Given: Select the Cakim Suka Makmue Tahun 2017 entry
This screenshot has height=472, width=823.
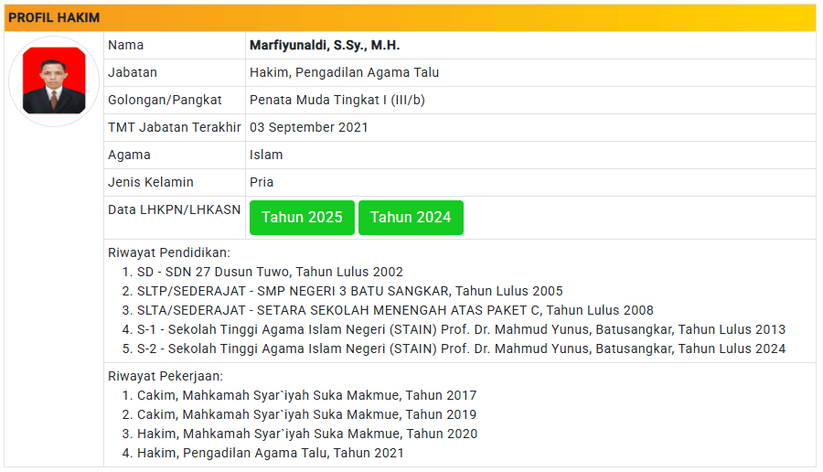Looking at the screenshot, I should [306, 395].
